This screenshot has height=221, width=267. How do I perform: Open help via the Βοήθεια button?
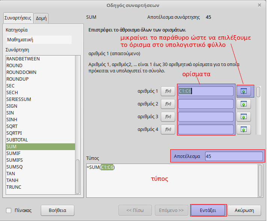click(57, 210)
